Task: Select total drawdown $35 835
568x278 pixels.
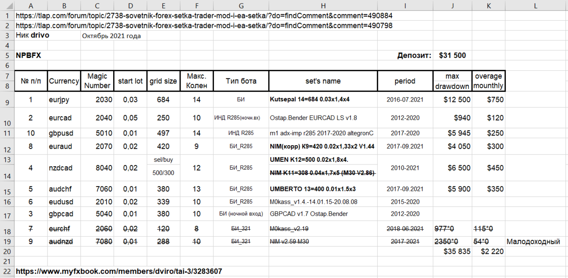Action: click(452, 252)
